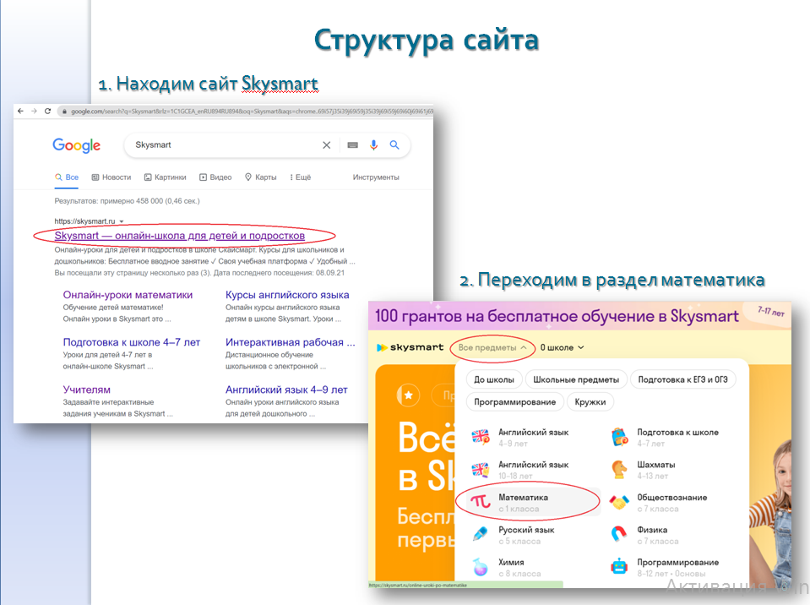Select the Физика magnet icon
This screenshot has width=810, height=605.
coord(618,534)
